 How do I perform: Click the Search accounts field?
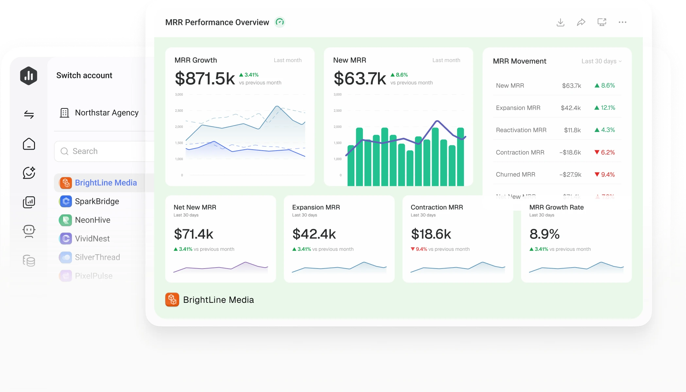(x=105, y=151)
